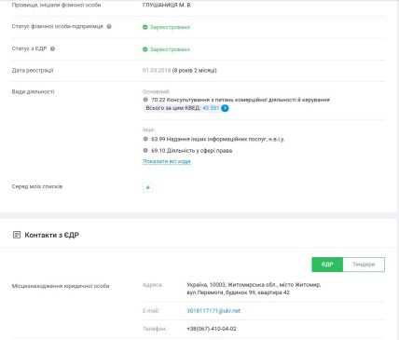Screen dimensions: 399x340
Task: Click help icon next to Статус фізичної особи-підприємця
Action: pyautogui.click(x=109, y=27)
